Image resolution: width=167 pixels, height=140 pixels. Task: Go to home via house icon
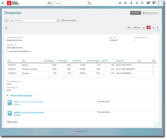tap(120, 3)
